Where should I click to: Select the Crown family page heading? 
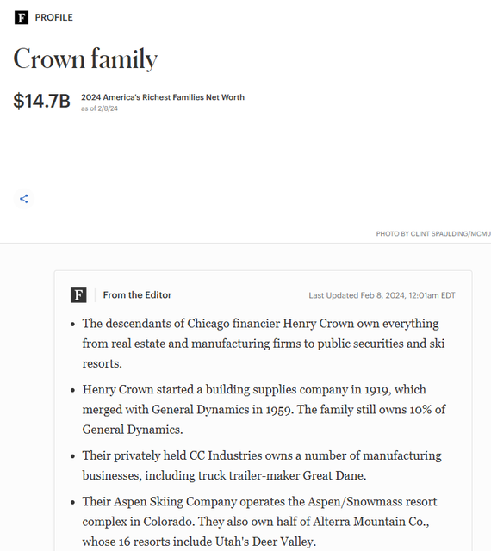coord(85,59)
